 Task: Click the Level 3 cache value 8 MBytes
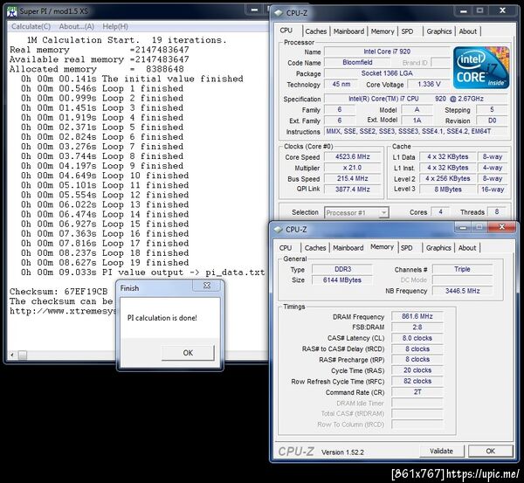448,190
